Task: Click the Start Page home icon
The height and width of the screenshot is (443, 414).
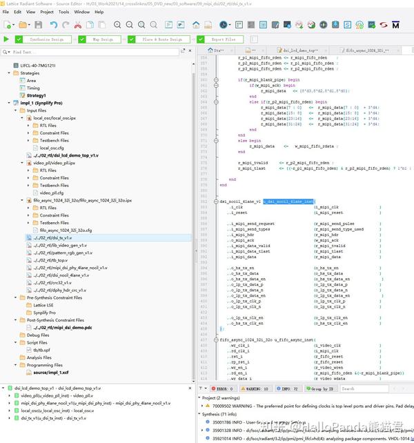Action: coord(196,25)
